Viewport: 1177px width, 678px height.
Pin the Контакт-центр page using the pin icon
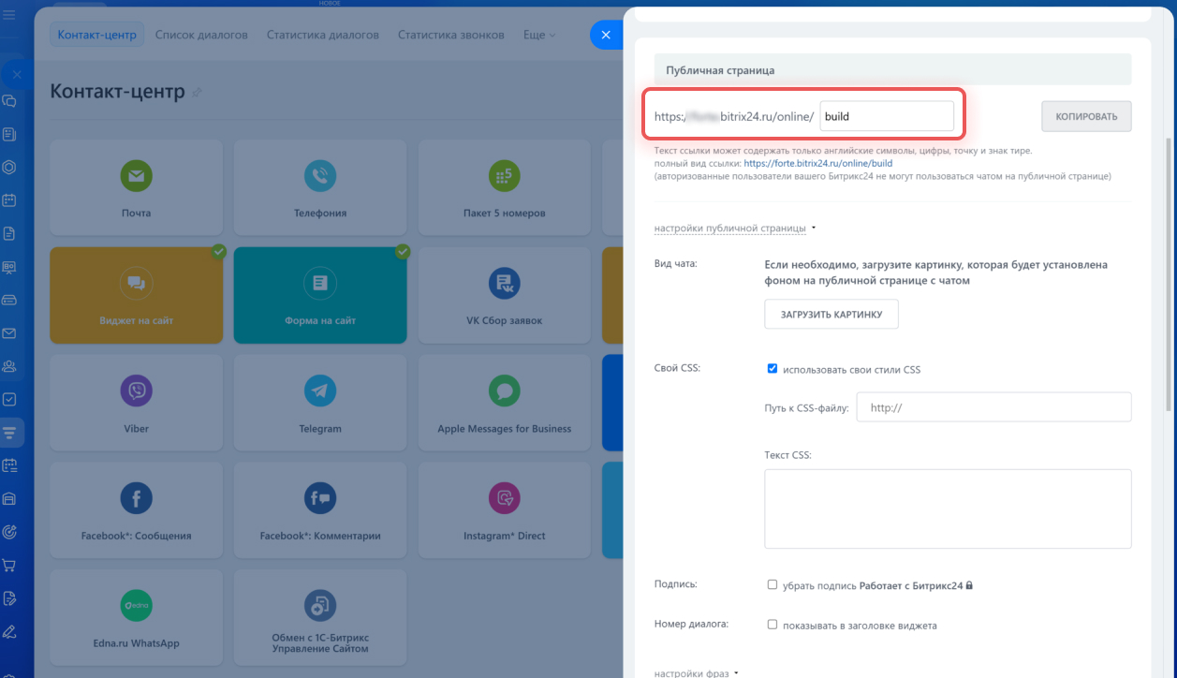pyautogui.click(x=197, y=92)
